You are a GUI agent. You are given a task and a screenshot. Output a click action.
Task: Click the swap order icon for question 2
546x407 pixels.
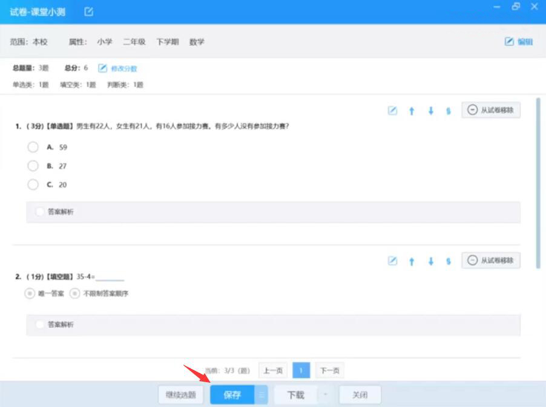449,261
